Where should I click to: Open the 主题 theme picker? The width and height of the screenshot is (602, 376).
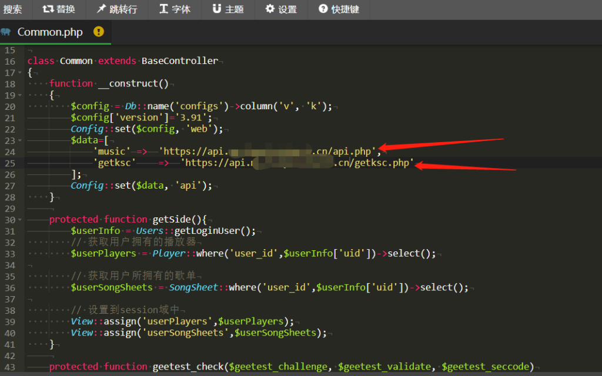[x=217, y=9]
